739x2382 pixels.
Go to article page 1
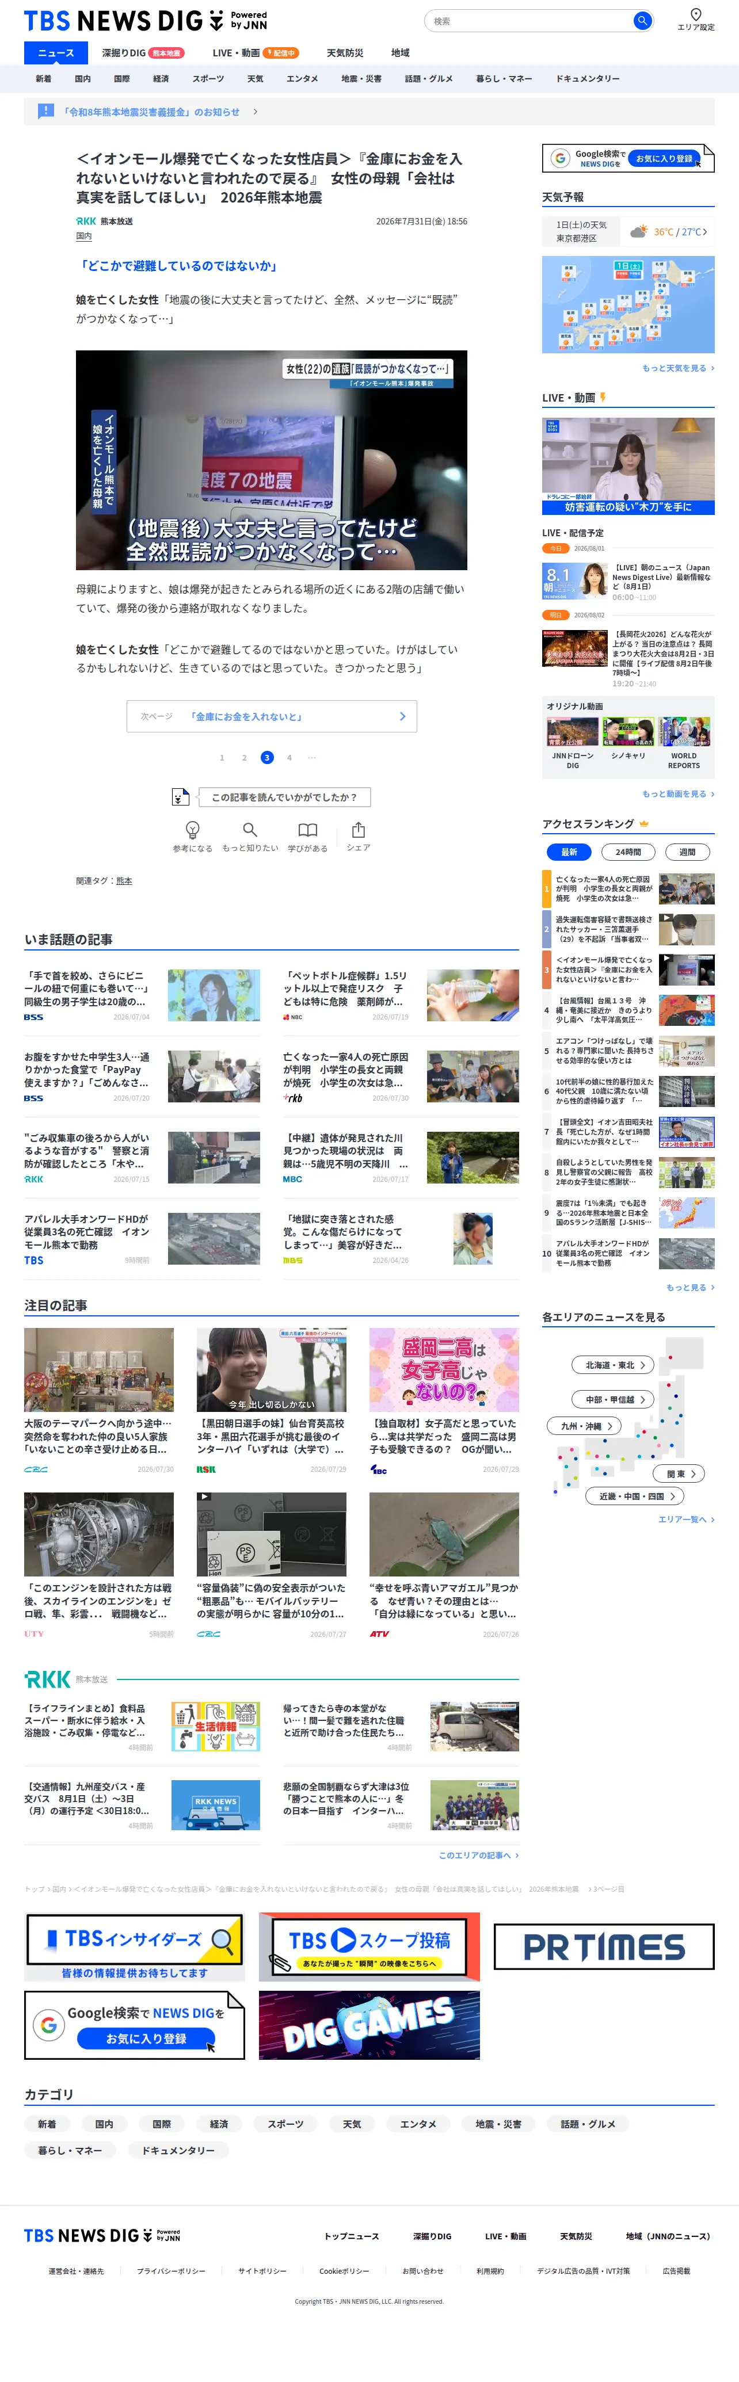point(222,757)
